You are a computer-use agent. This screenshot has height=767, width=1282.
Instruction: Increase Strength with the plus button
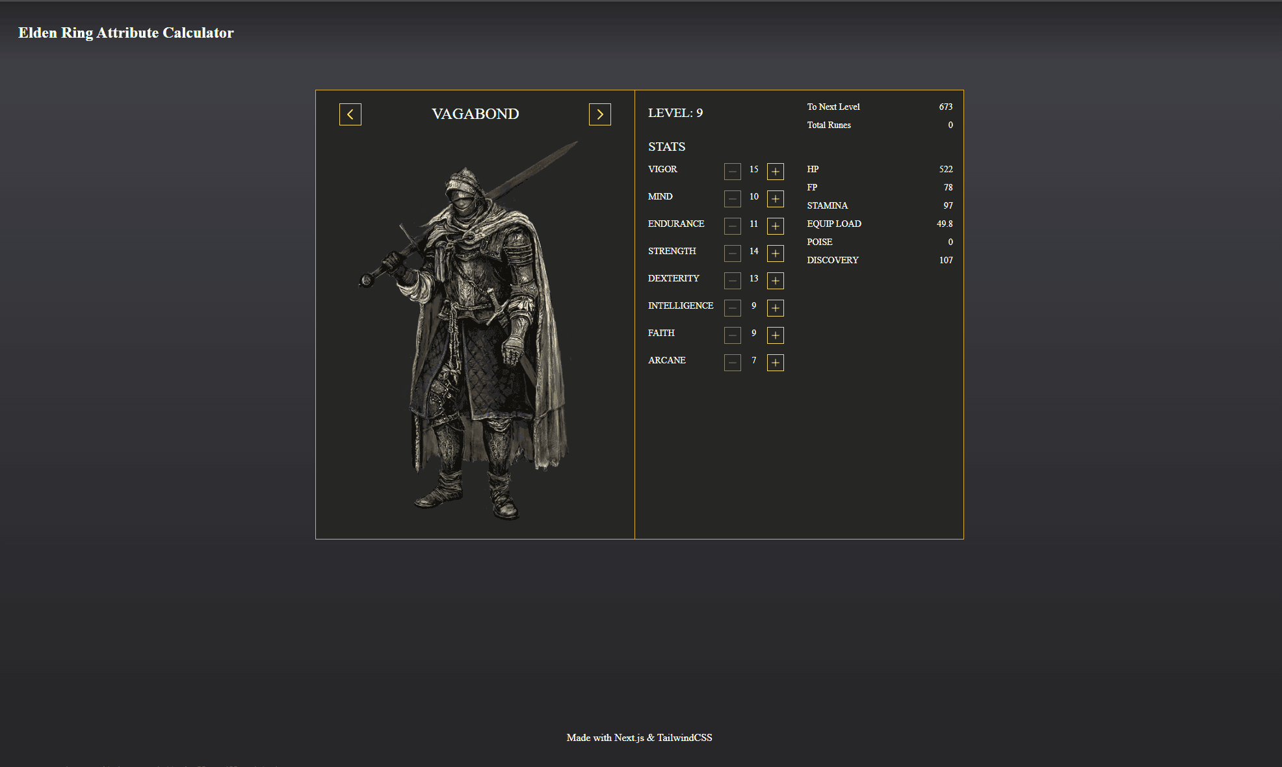[x=775, y=253]
